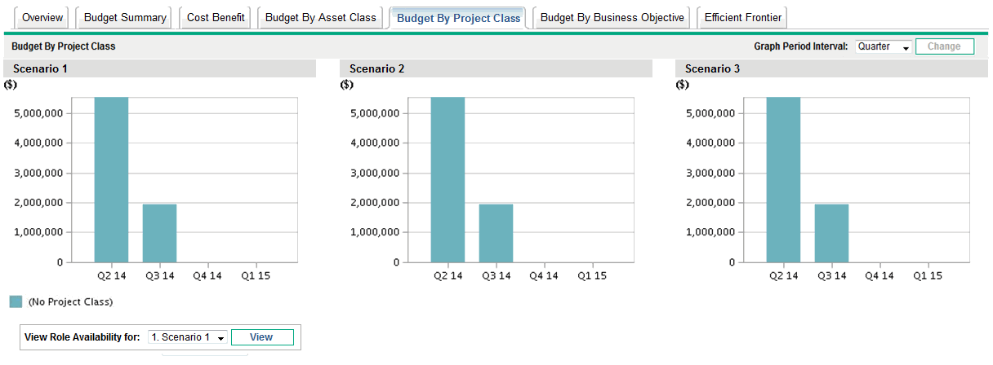Open the View Role Availability scenario dropdown
Viewport: 993px width, 365px height.
pyautogui.click(x=187, y=337)
